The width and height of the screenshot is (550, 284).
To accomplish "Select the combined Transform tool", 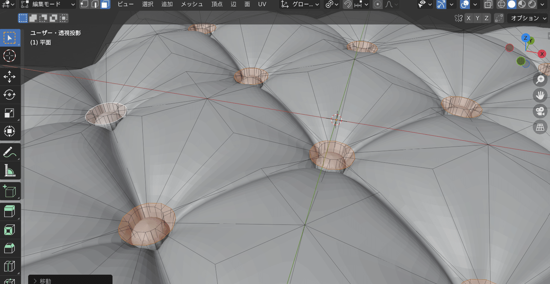I will [10, 131].
